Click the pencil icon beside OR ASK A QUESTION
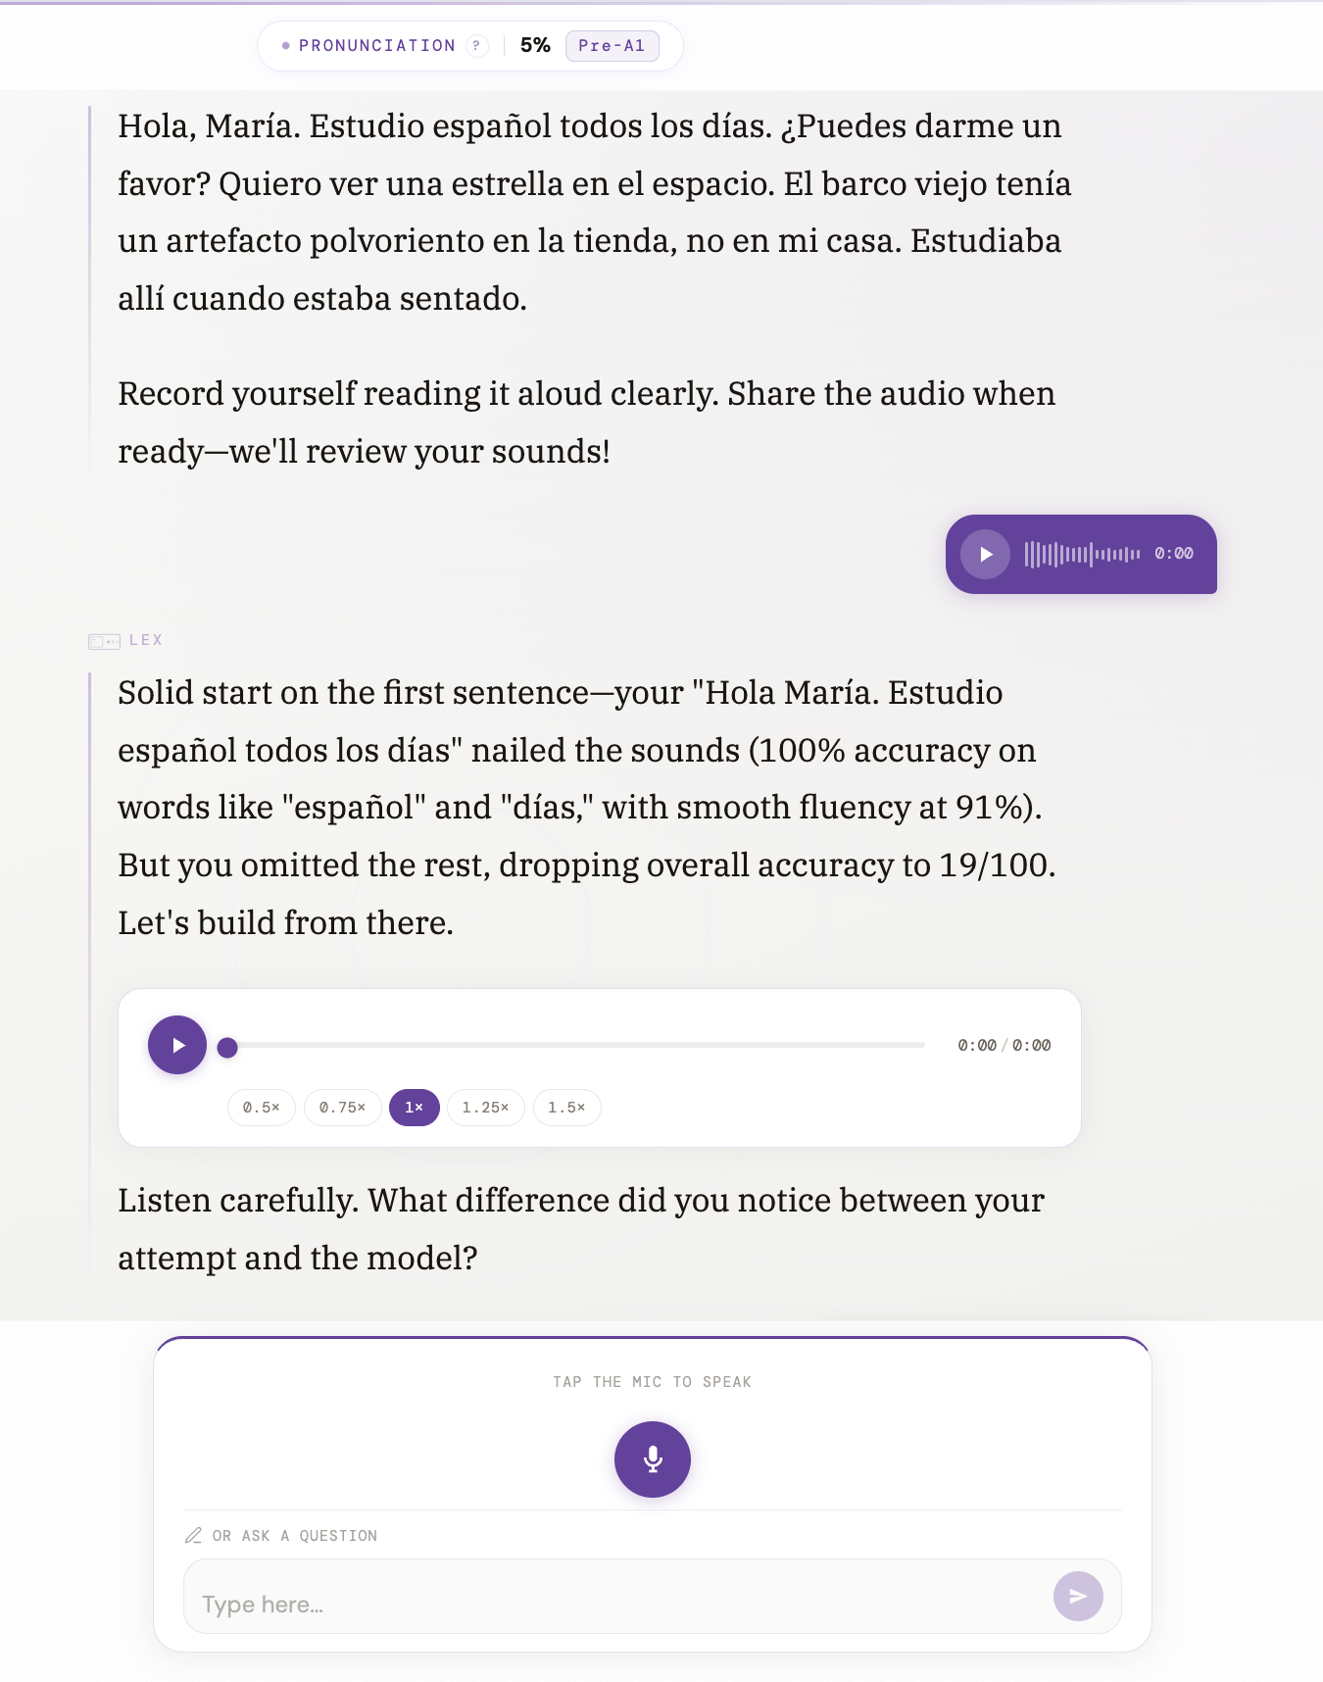 pyautogui.click(x=191, y=1535)
